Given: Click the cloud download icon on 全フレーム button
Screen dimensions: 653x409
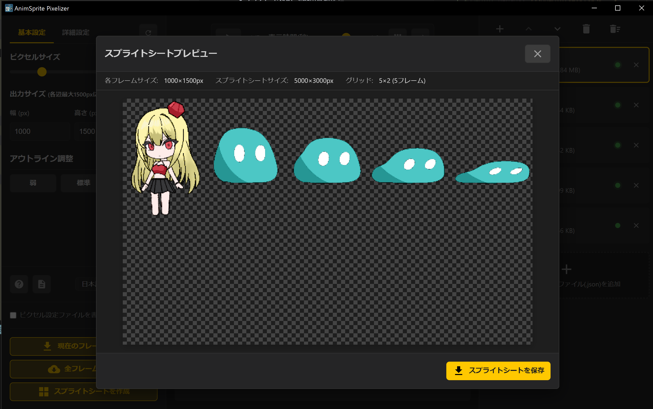Looking at the screenshot, I should tap(54, 369).
